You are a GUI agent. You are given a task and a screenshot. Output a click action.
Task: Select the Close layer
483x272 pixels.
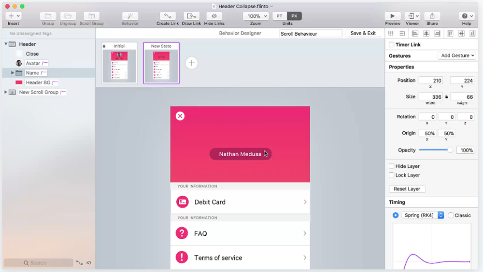coord(32,54)
